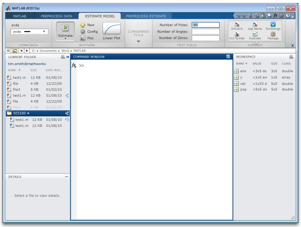Select the Estimate Model tab
The height and width of the screenshot is (227, 301).
[100, 16]
